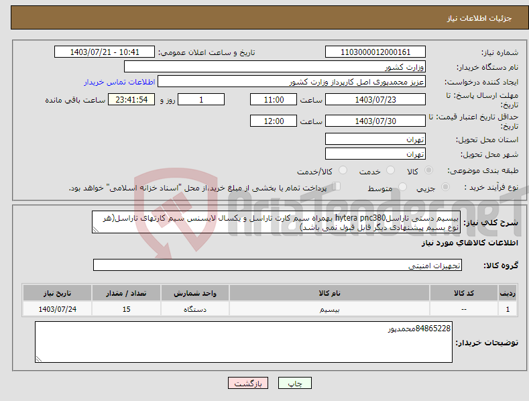Image resolution: width=529 pixels, height=401 pixels.
Task: Click the 11:00 deadline time field
Action: 274,99
